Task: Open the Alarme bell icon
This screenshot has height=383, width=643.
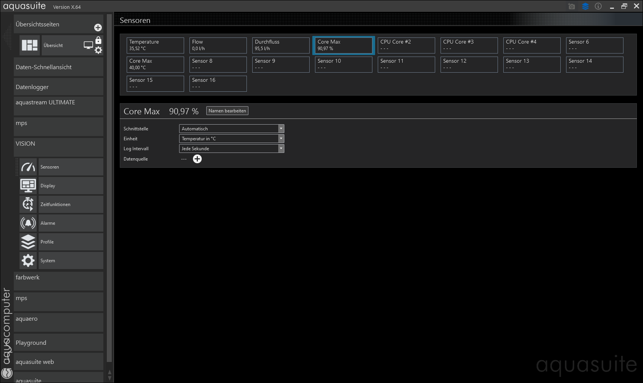Action: [28, 223]
